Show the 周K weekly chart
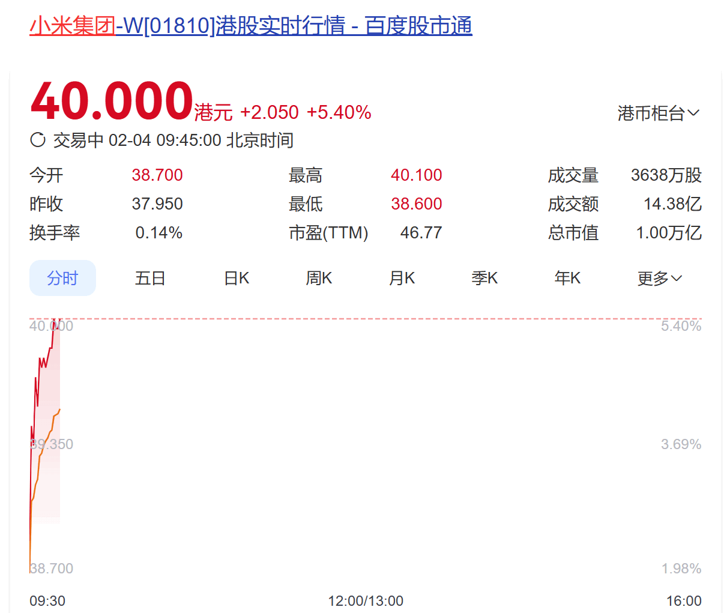 pyautogui.click(x=319, y=278)
